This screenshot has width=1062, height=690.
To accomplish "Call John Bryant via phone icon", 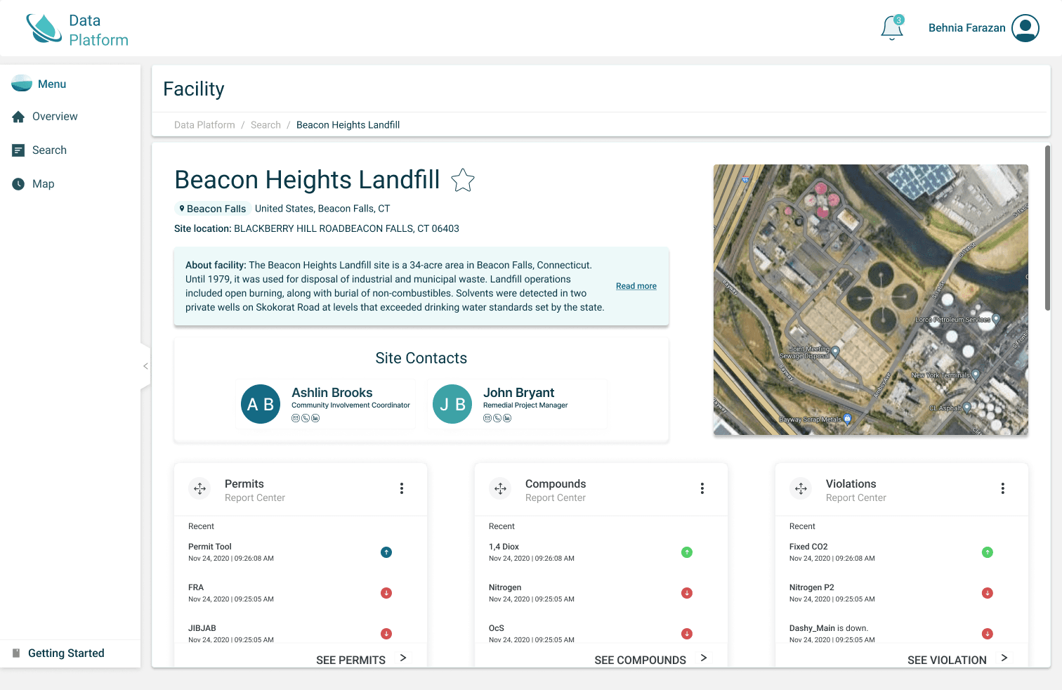I will click(497, 418).
